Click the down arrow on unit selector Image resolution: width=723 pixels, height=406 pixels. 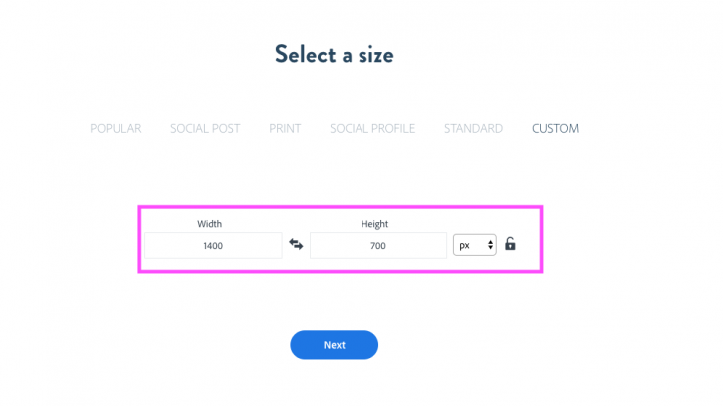coord(490,248)
